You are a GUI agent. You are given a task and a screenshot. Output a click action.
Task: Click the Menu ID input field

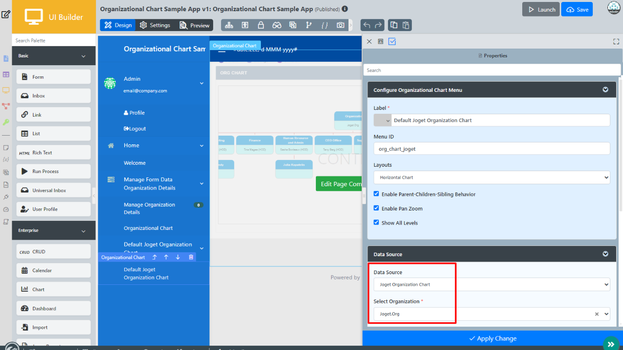point(492,149)
